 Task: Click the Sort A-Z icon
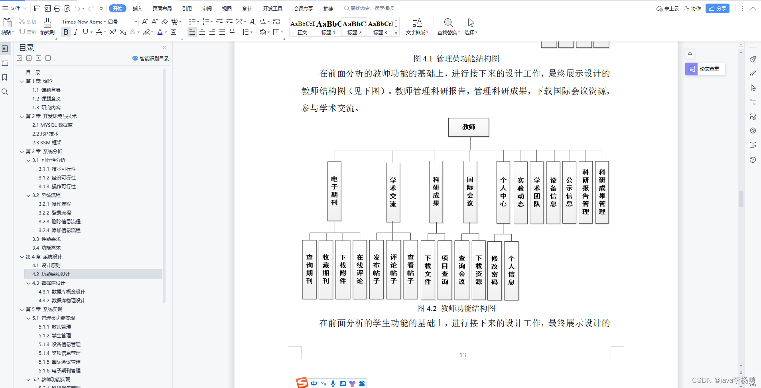point(253,22)
